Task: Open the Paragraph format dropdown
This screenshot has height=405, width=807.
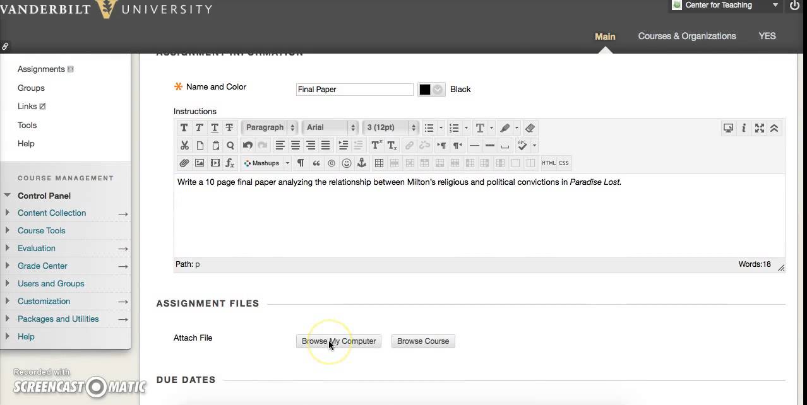Action: 270,127
